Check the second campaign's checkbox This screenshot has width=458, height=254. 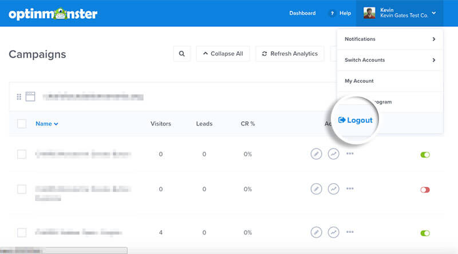pyautogui.click(x=22, y=190)
